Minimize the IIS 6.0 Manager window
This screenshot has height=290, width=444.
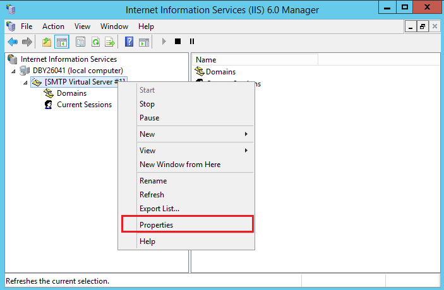point(387,8)
